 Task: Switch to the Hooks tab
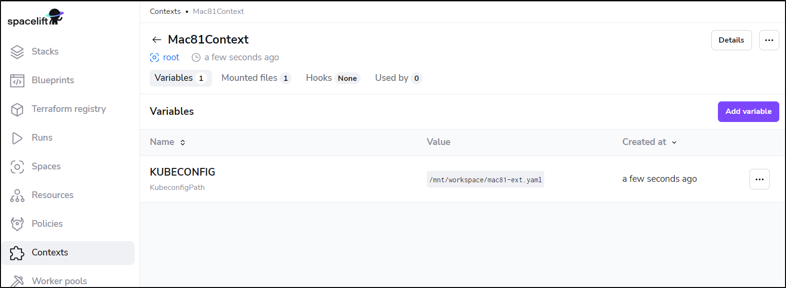pyautogui.click(x=333, y=78)
